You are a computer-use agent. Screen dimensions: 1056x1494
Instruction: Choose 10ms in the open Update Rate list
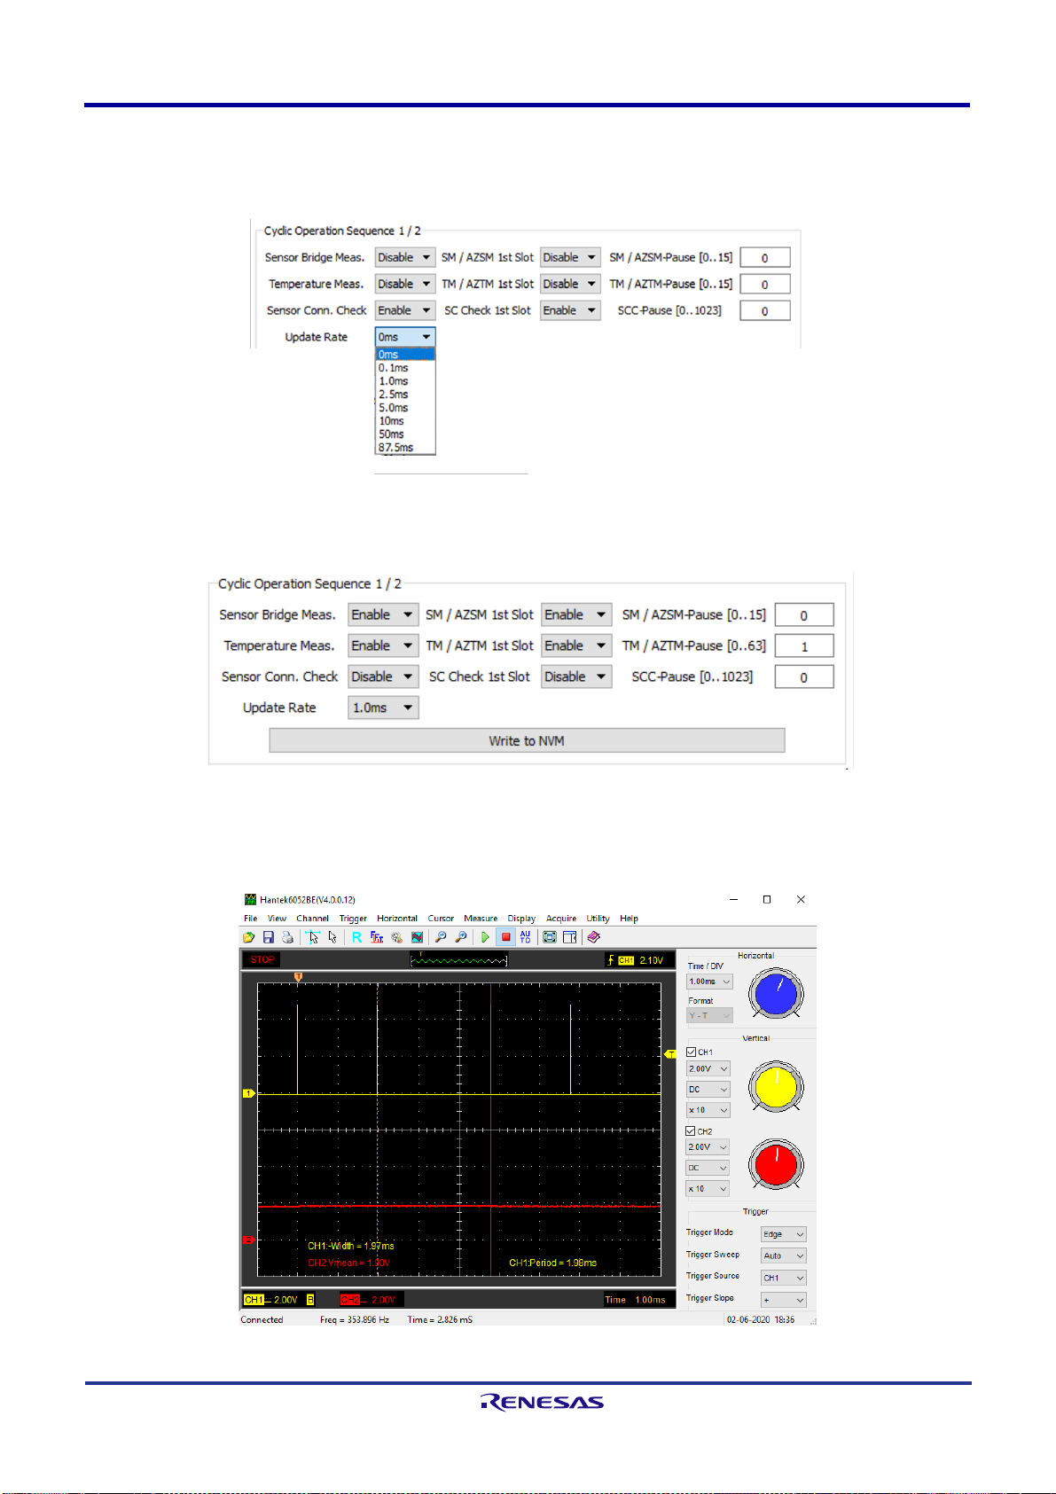405,421
